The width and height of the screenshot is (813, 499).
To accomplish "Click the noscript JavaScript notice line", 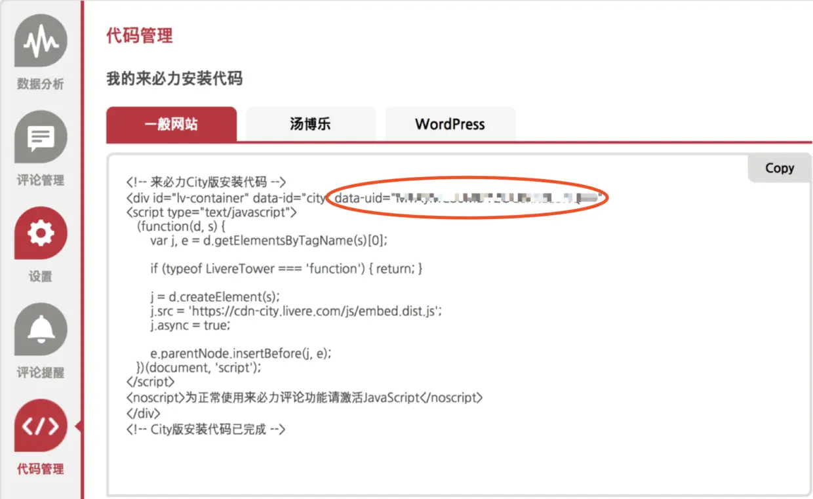I will [304, 397].
